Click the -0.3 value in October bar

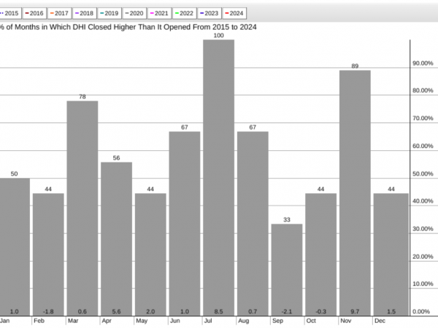(321, 311)
